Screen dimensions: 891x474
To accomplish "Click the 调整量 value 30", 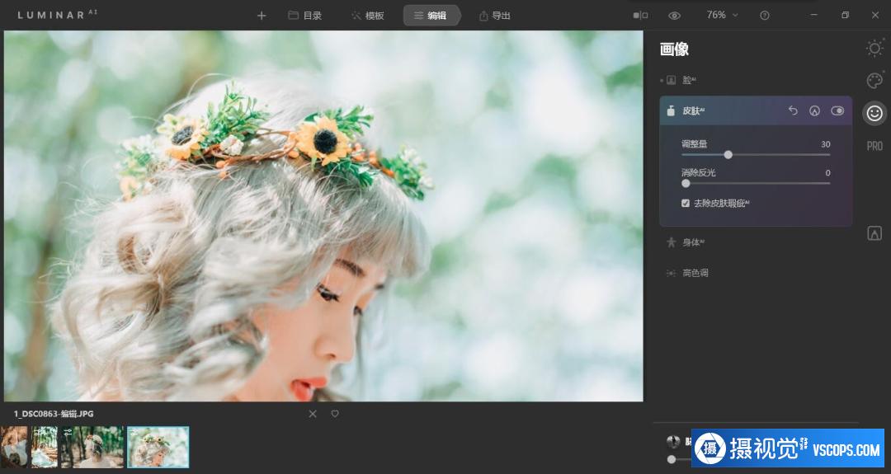I will pyautogui.click(x=826, y=144).
